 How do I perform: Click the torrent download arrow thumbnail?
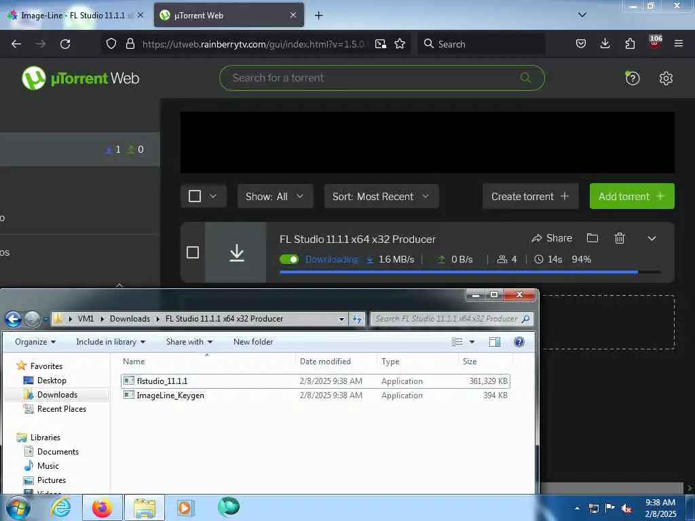coord(236,252)
